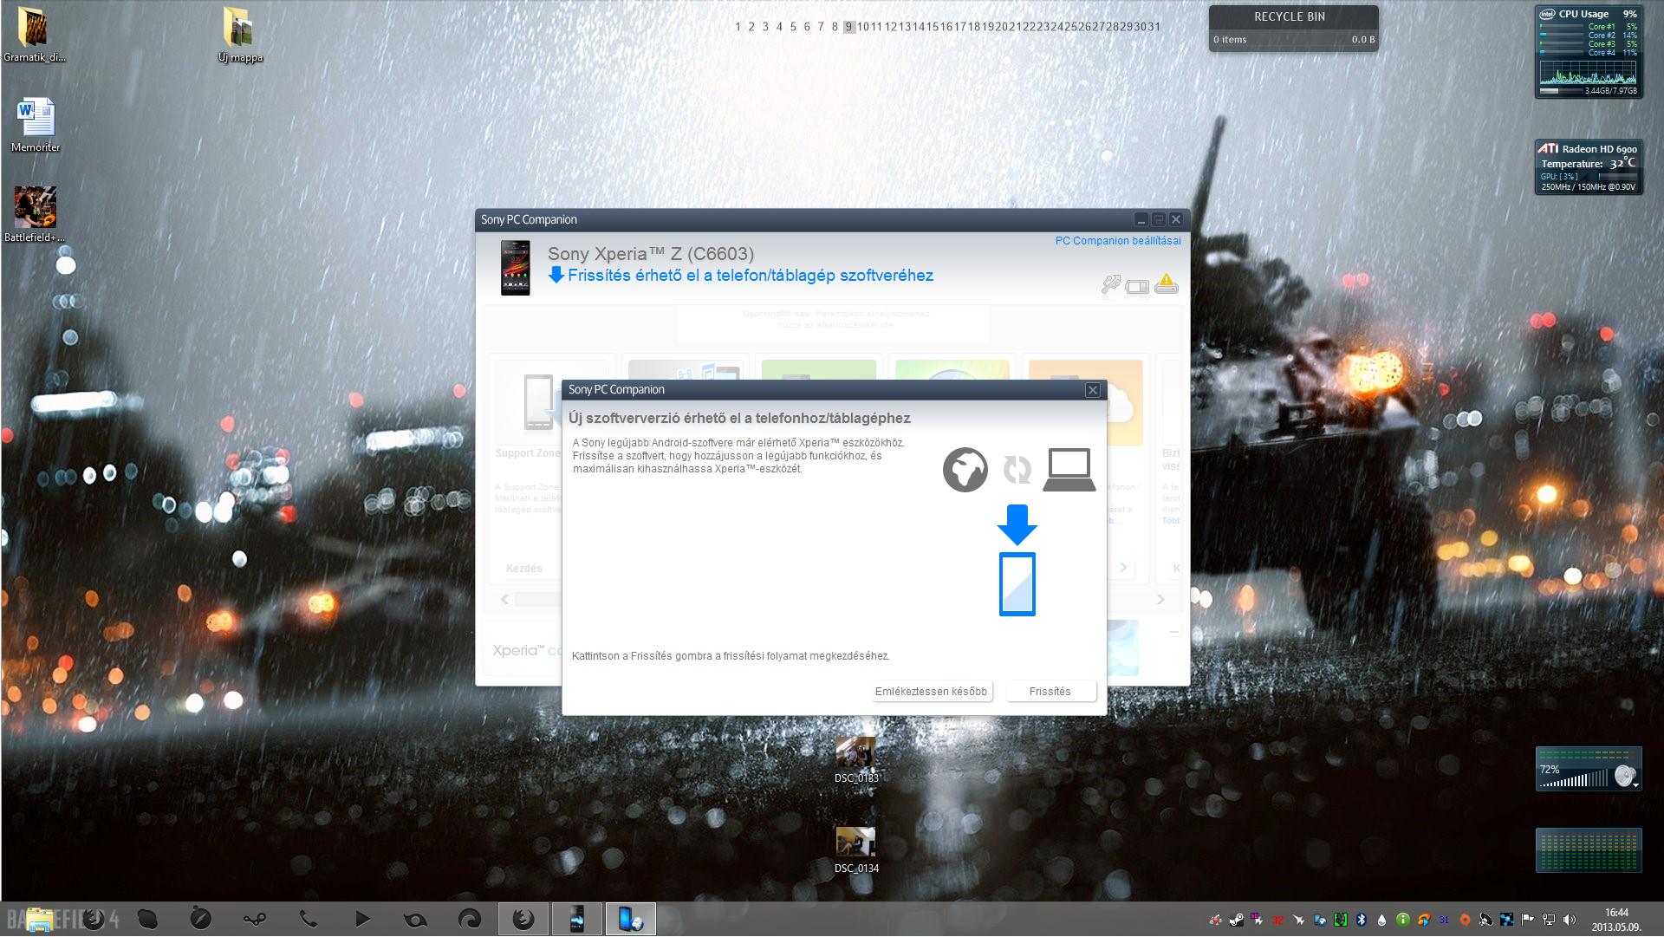Click the active PC Companion taskbar button

tap(630, 919)
